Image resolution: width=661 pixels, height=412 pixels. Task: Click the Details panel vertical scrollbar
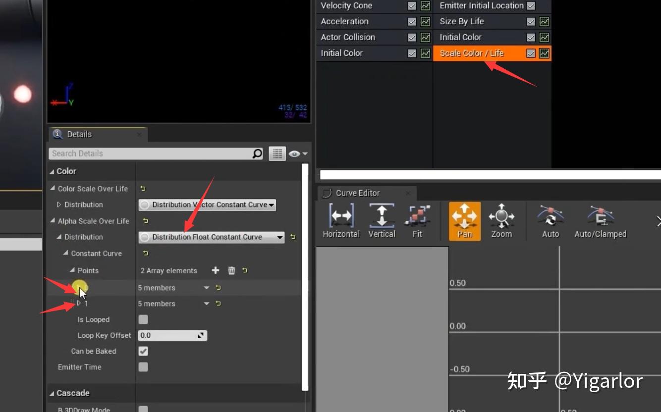coord(305,277)
